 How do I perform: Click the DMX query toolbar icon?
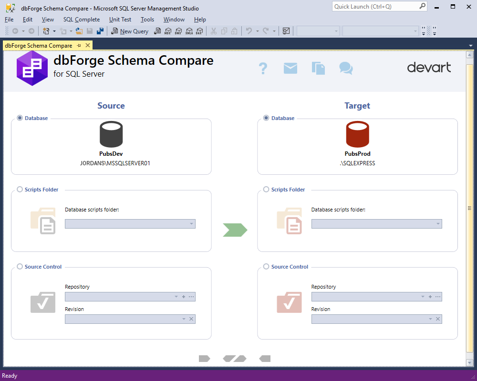(x=178, y=31)
